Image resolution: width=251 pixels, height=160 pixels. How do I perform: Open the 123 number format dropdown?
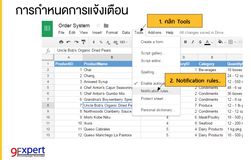pyautogui.click(x=124, y=42)
